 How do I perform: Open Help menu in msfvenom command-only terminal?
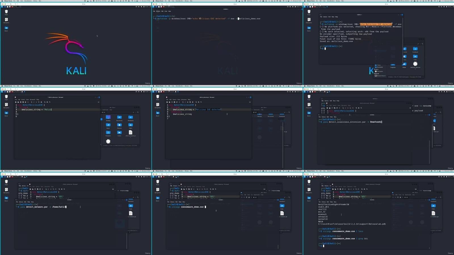(x=169, y=11)
